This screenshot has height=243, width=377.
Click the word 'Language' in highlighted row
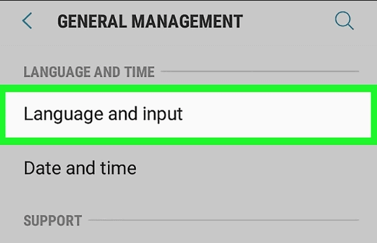tap(63, 115)
